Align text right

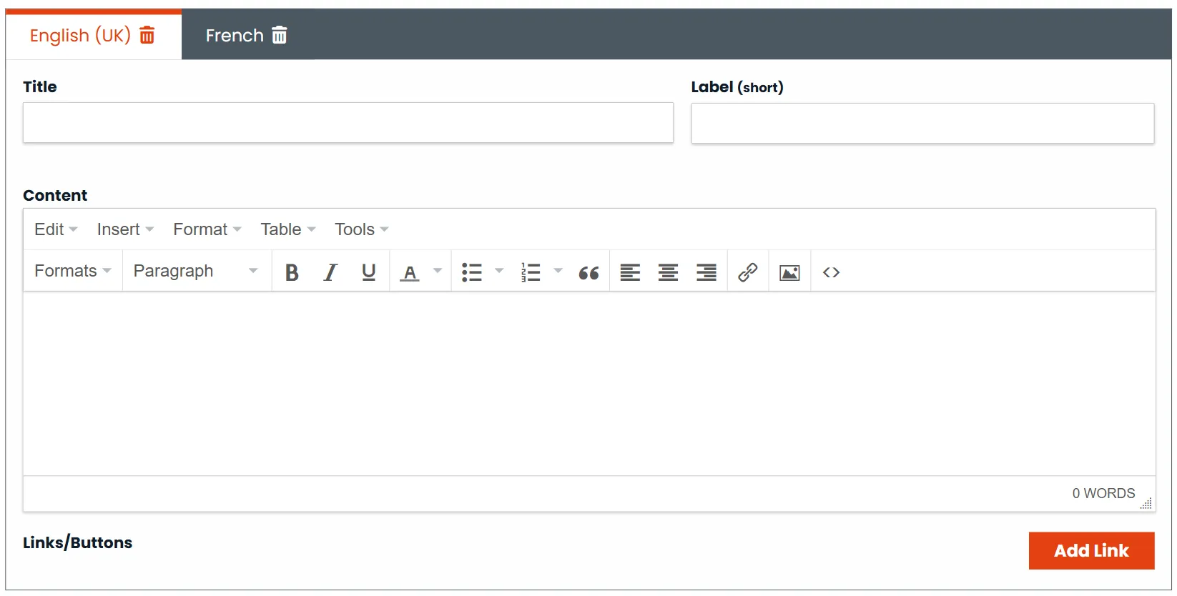[x=706, y=272]
